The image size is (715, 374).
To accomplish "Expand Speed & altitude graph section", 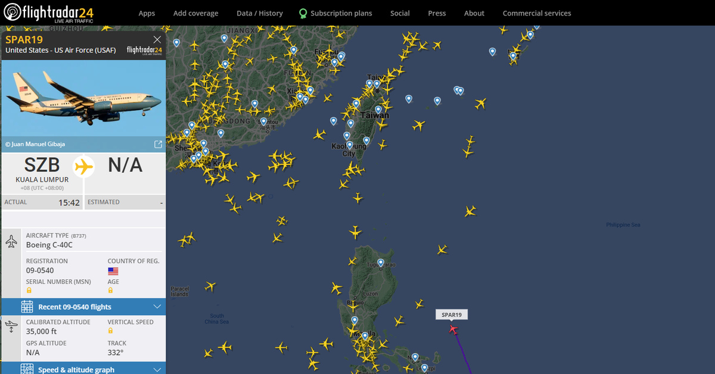I will [83, 369].
